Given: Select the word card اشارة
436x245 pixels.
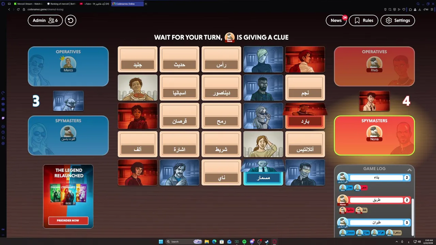Looking at the screenshot, I should [180, 144].
